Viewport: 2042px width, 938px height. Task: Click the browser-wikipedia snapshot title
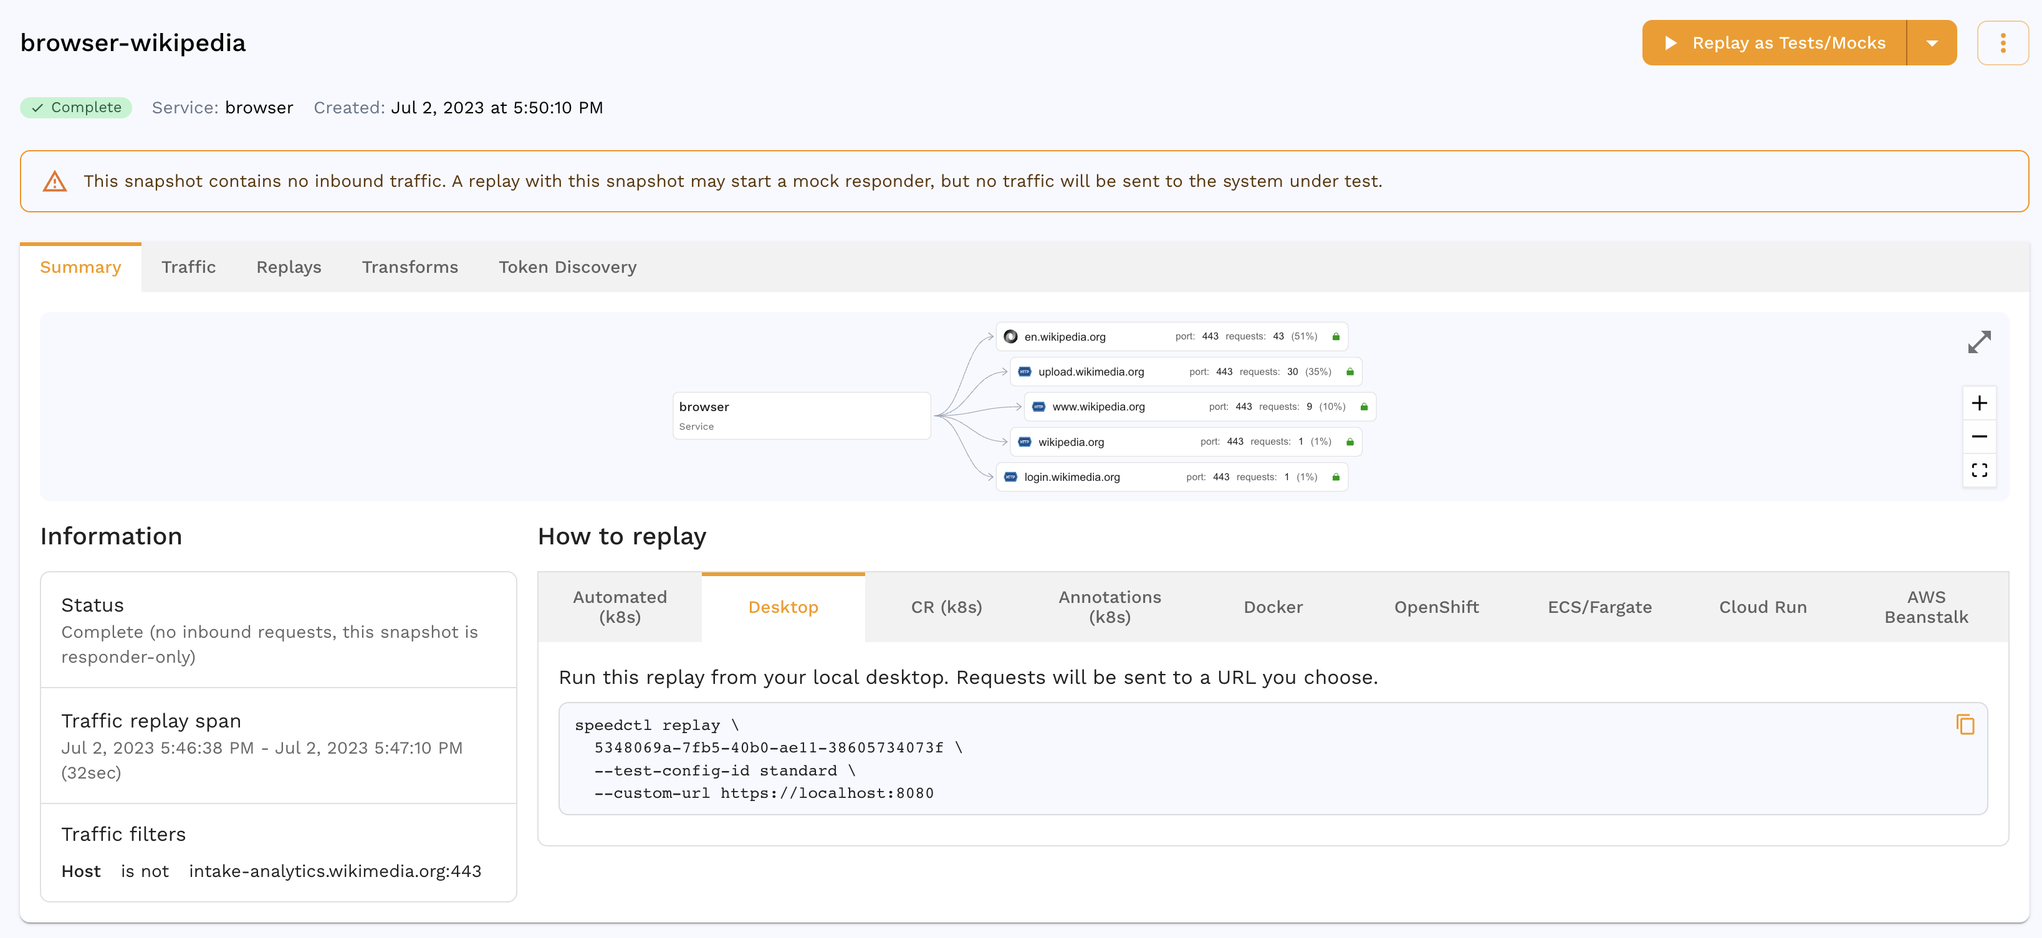coord(133,43)
